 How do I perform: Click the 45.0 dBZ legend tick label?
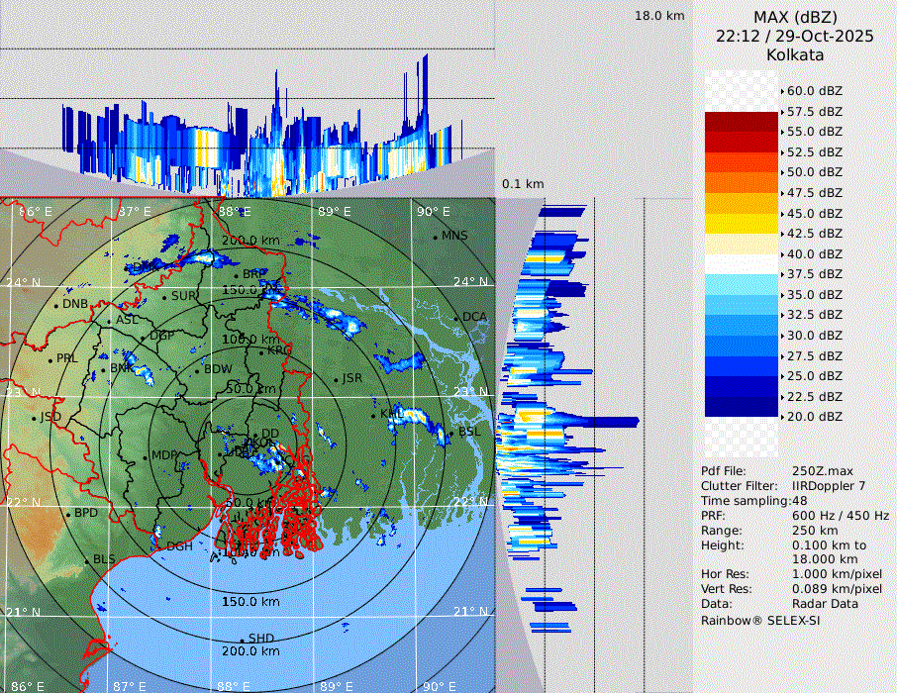(814, 213)
